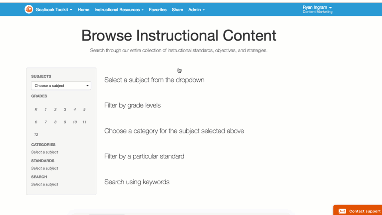Screen dimensions: 382x215
Task: Toggle grade 1 filter
Action: (x=45, y=109)
